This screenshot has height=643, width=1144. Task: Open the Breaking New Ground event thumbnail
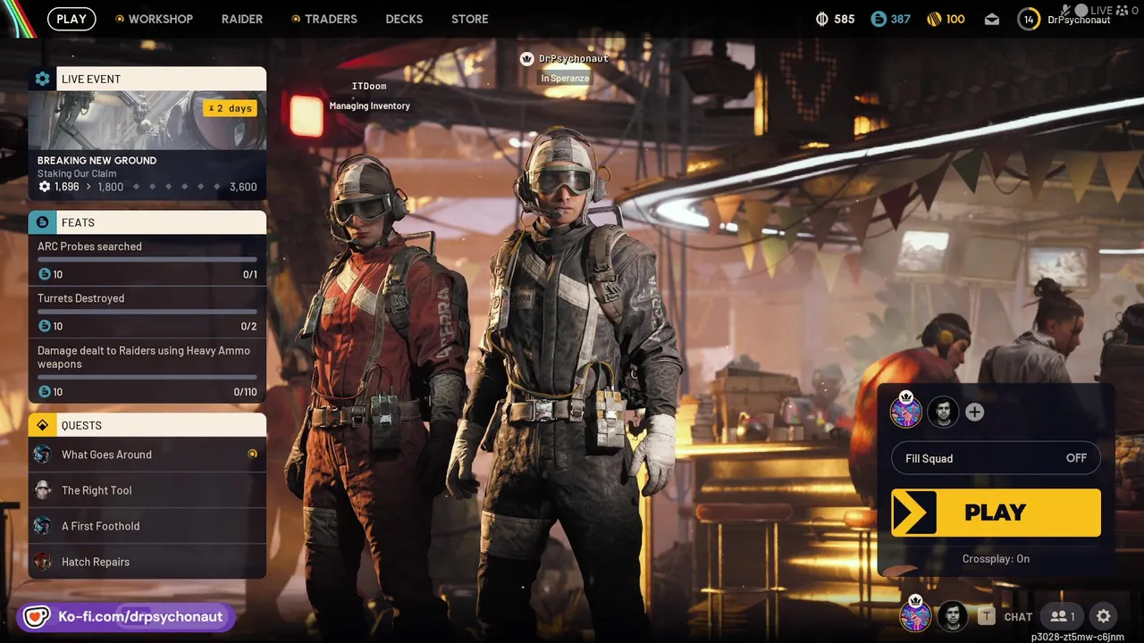147,121
